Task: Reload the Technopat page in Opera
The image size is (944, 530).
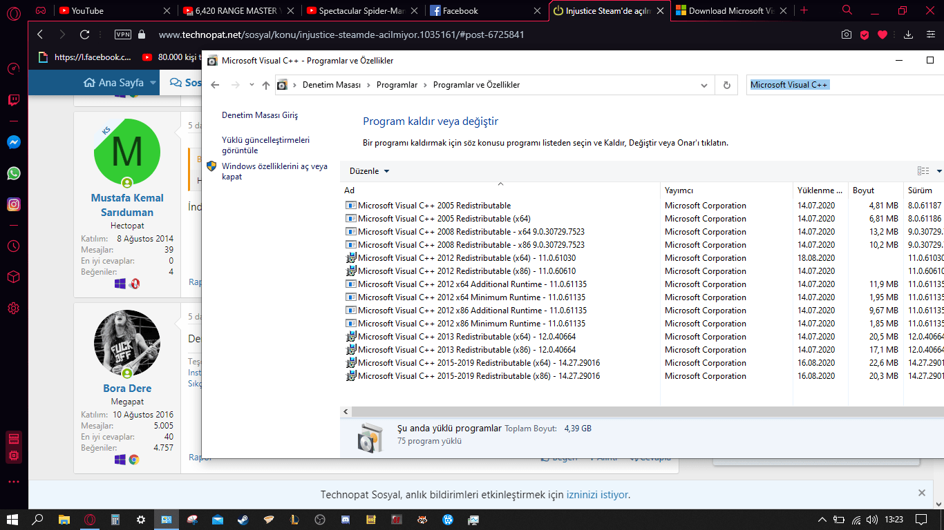Action: click(x=85, y=35)
